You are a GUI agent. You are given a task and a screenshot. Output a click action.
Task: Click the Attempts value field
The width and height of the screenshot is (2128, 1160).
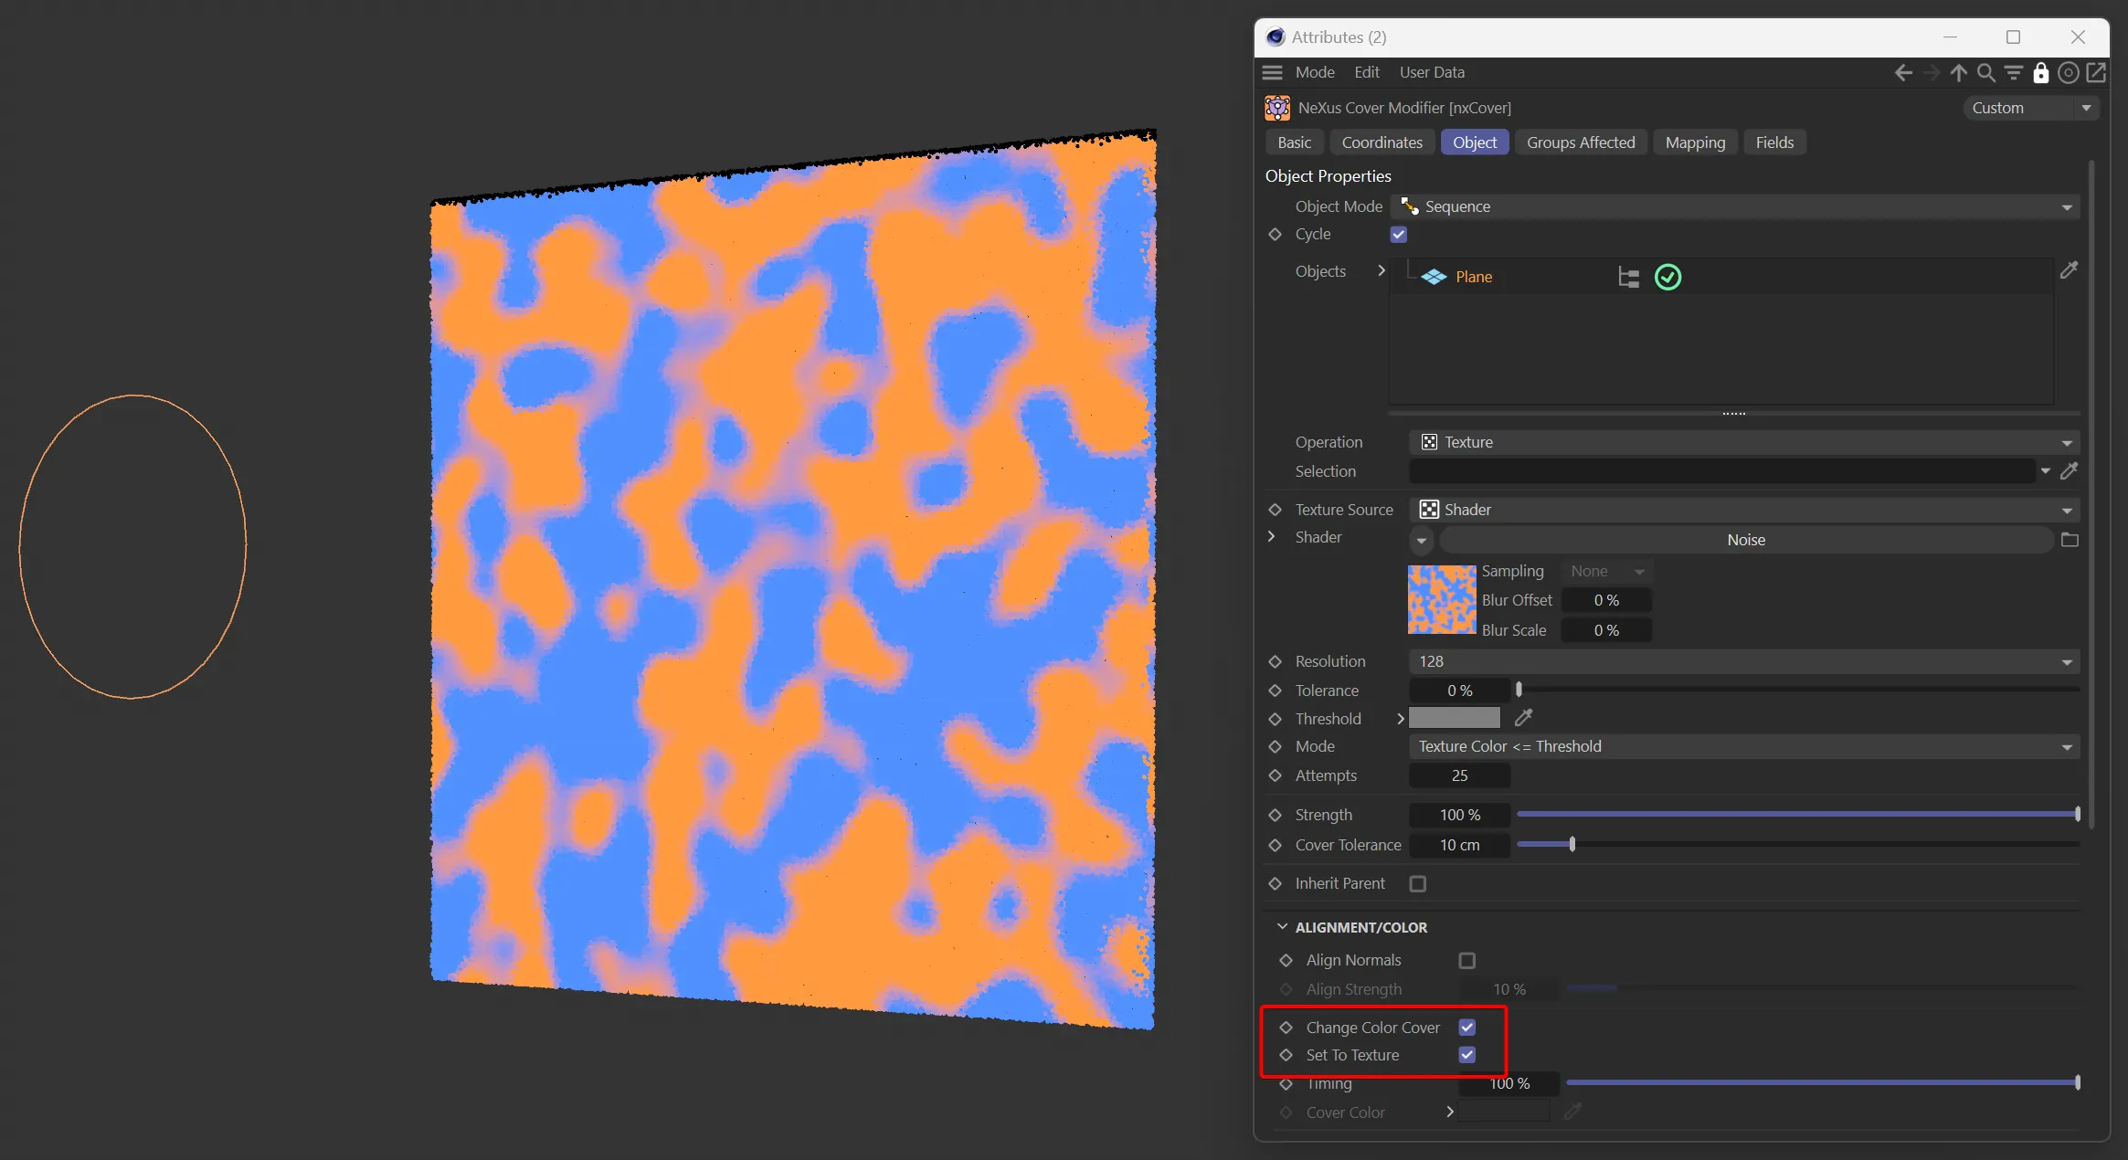point(1459,775)
